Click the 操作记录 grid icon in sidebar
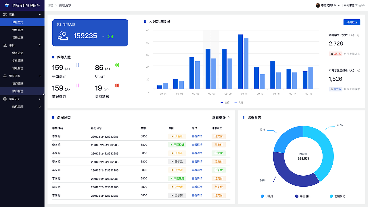Image resolution: width=368 pixels, height=207 pixels. (5, 99)
